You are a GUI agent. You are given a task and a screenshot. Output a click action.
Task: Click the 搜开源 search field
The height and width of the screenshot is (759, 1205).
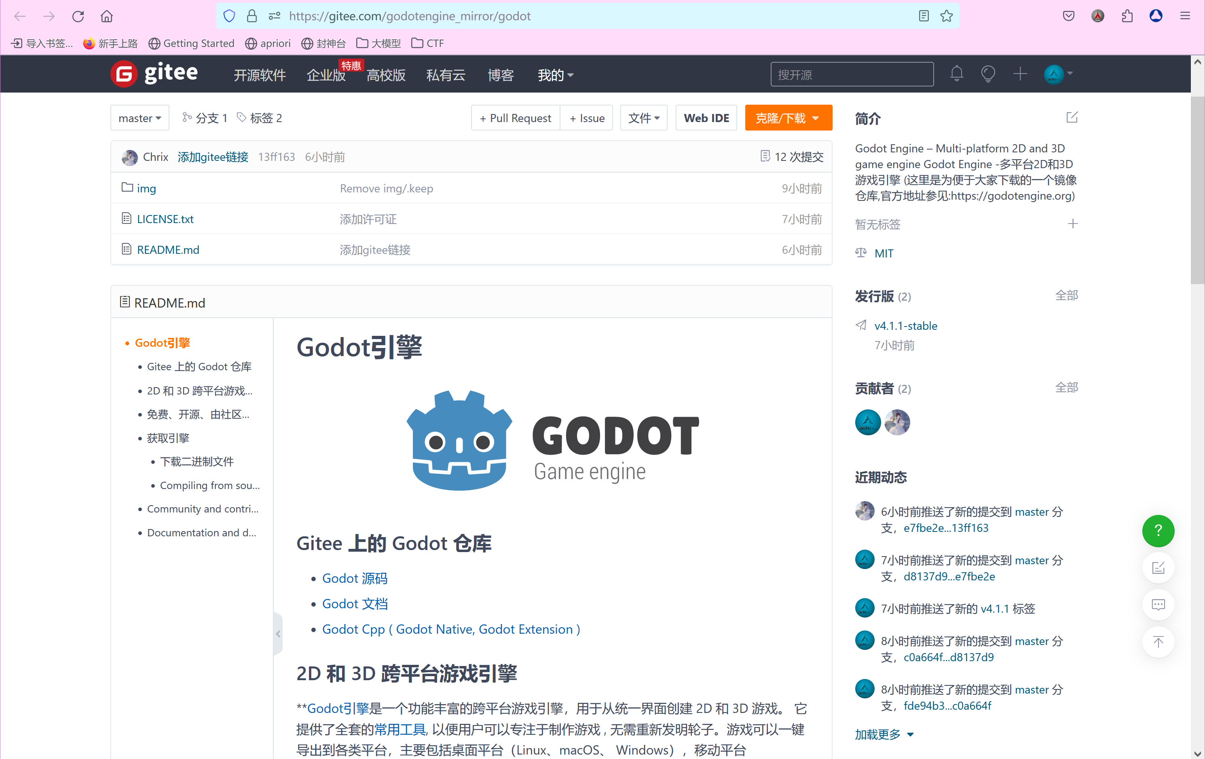click(852, 74)
